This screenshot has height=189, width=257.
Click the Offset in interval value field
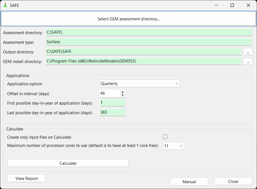coord(109,93)
